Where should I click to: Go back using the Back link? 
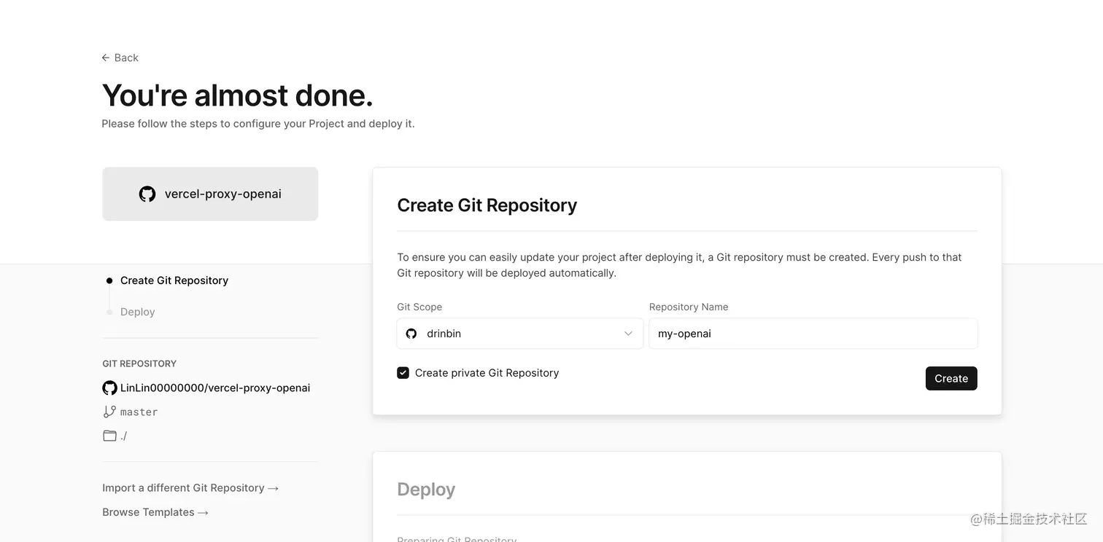coord(120,58)
